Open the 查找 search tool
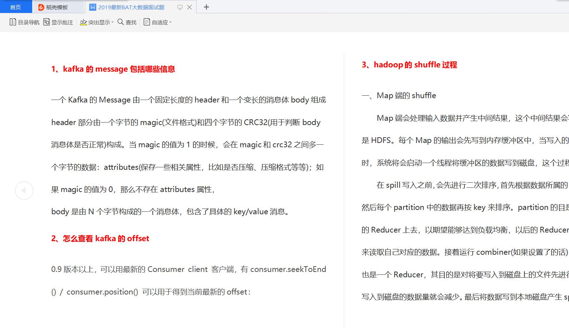569x335 pixels. (x=127, y=22)
